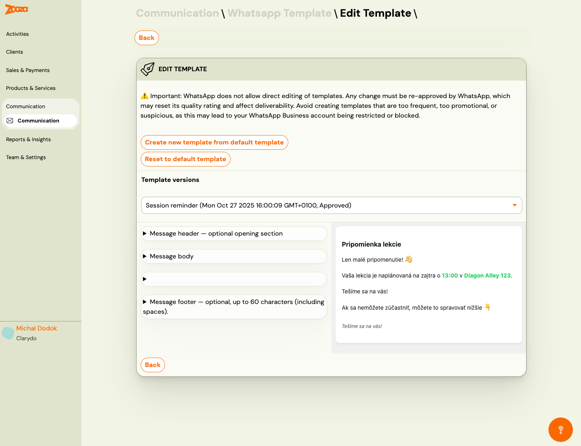
Task: Go to Reports & Insights
Action: click(x=28, y=140)
